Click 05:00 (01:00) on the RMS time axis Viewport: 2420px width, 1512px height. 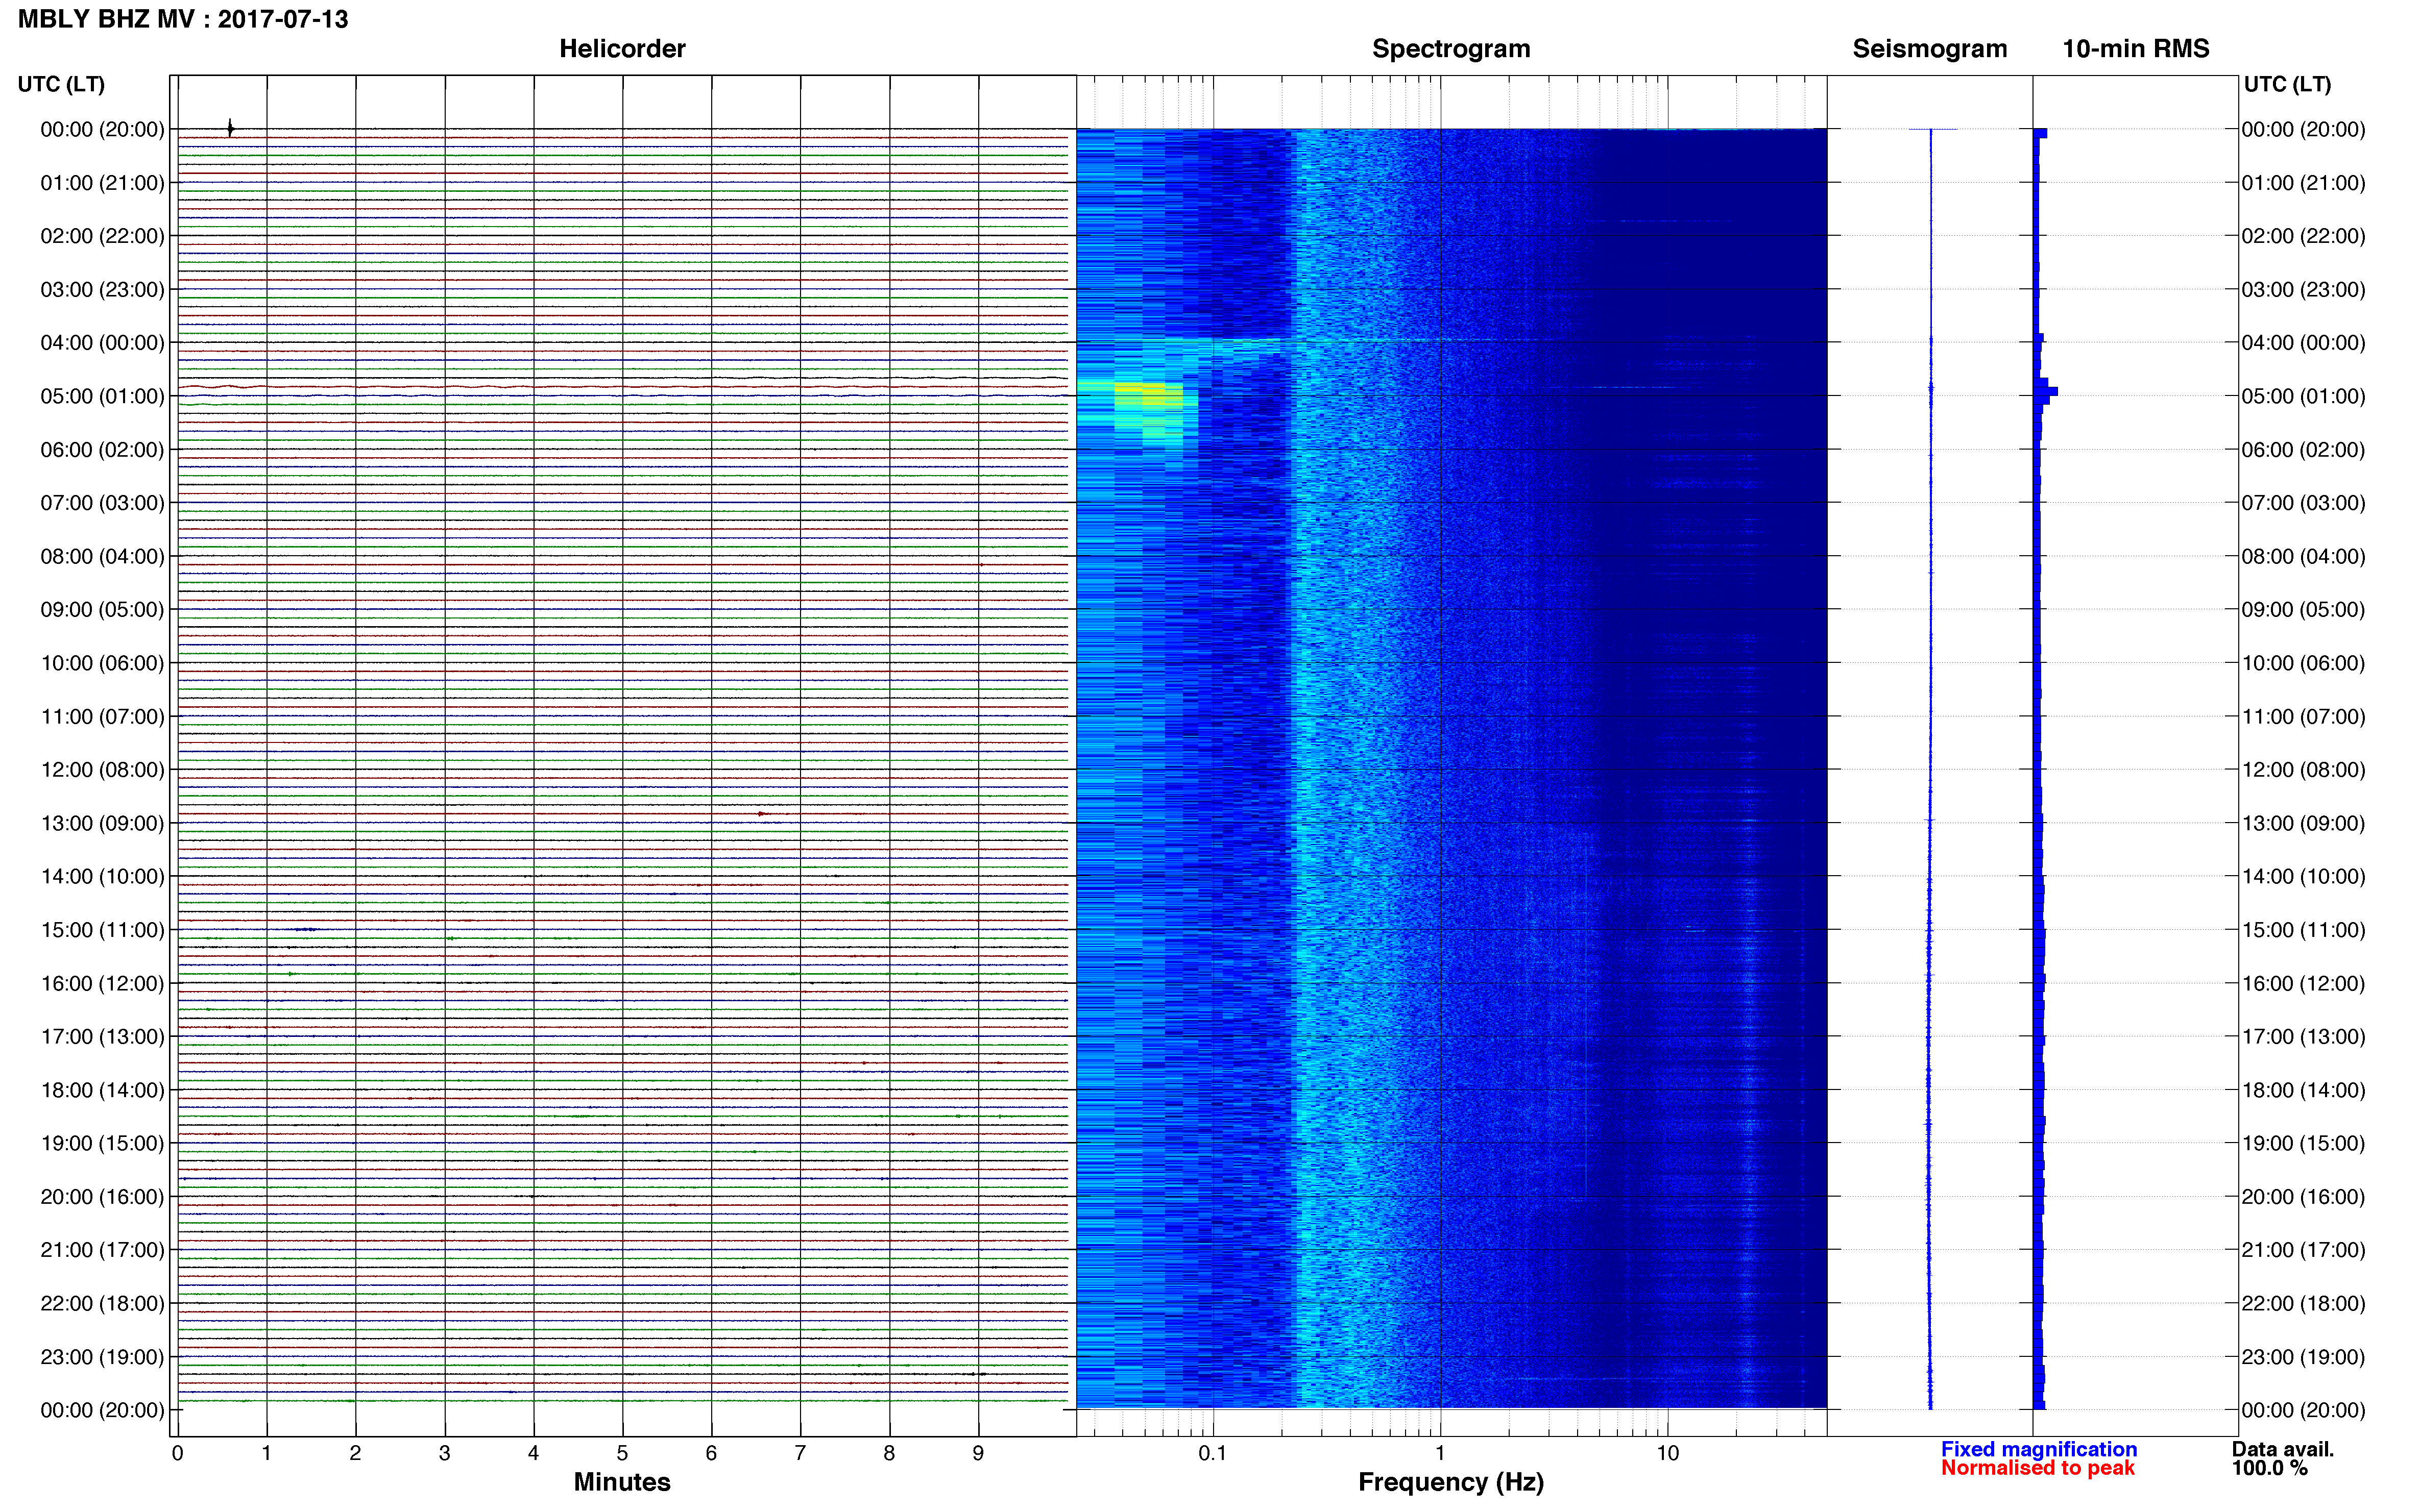coord(2303,396)
